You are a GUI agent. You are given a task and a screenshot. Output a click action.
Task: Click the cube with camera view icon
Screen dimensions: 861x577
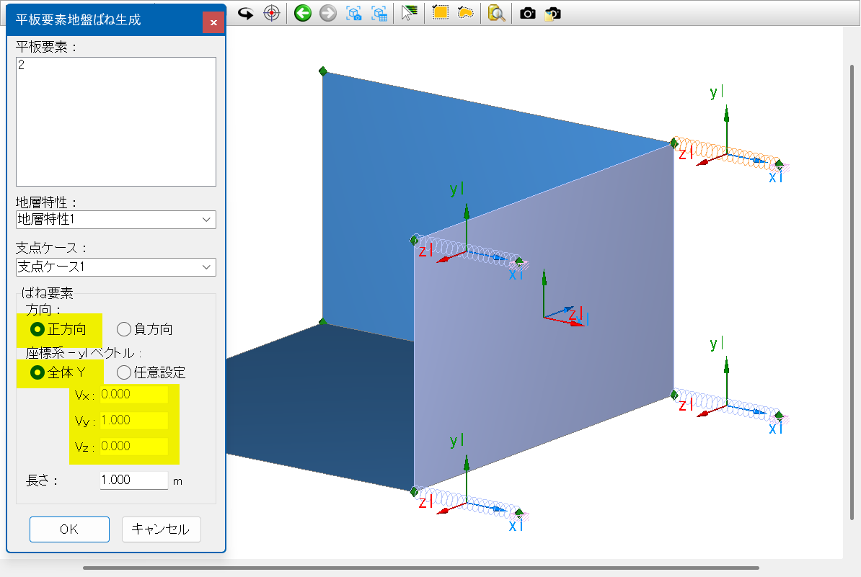[354, 13]
